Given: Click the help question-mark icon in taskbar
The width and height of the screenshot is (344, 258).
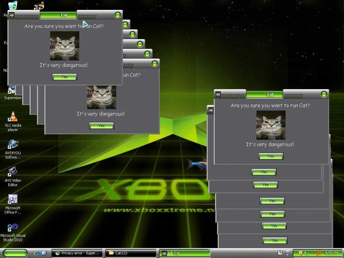Looking at the screenshot, I should tap(280, 253).
